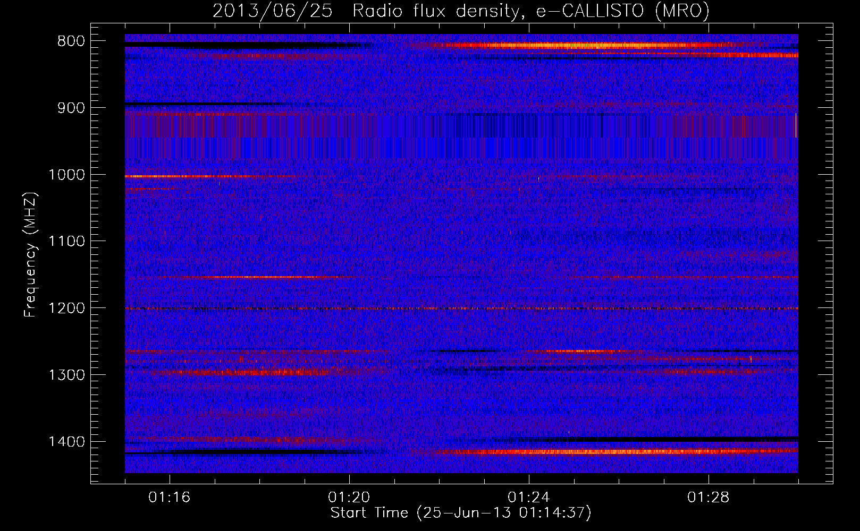The width and height of the screenshot is (860, 531).
Task: Select the 1200 frequency axis label
Action: click(x=66, y=309)
